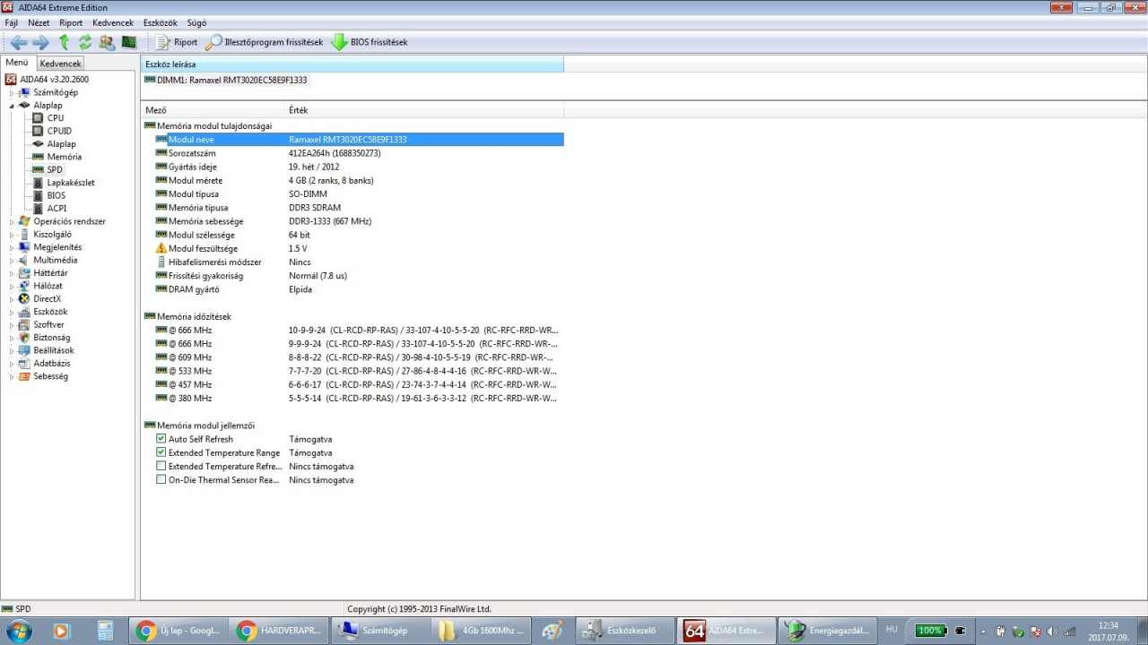
Task: Open the Energiagazdál... taskbar window
Action: [x=828, y=631]
